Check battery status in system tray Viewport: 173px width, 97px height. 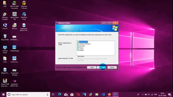[146, 95]
